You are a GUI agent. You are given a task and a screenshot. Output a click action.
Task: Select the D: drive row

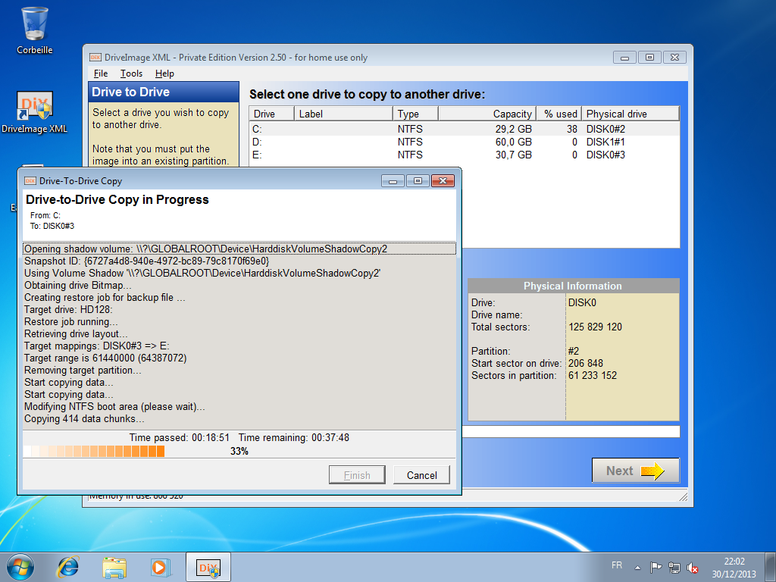click(465, 142)
